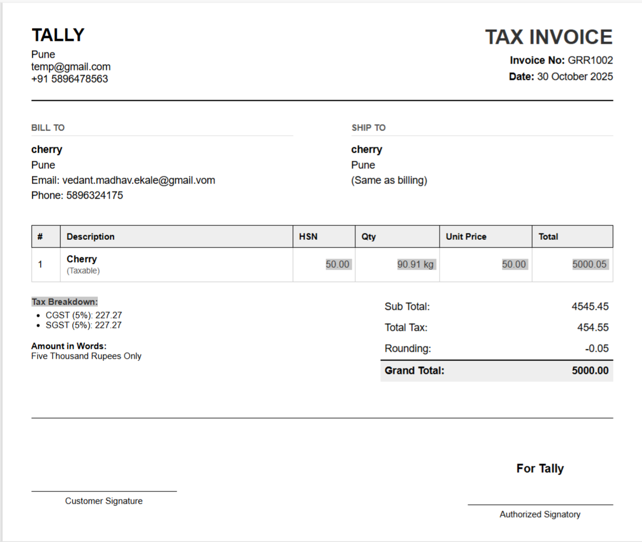Click the temp@gmail.com company email
Viewport: 642px width, 542px height.
[x=71, y=67]
